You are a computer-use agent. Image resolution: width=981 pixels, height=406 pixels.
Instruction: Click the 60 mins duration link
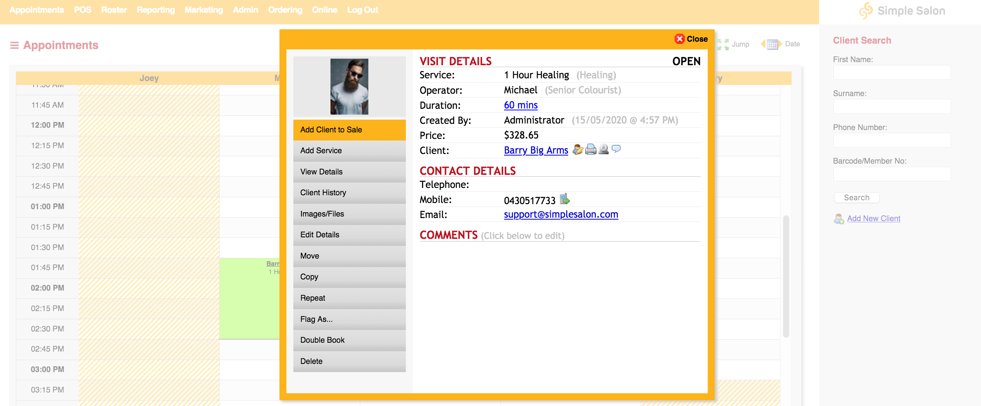point(521,105)
